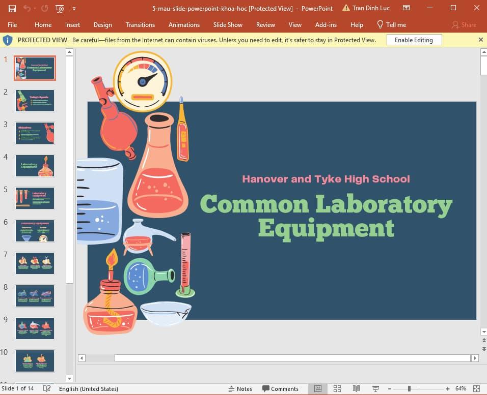This screenshot has width=487, height=395.
Task: Expand Customize Quick Access Toolbar dropdown
Action: [x=74, y=8]
